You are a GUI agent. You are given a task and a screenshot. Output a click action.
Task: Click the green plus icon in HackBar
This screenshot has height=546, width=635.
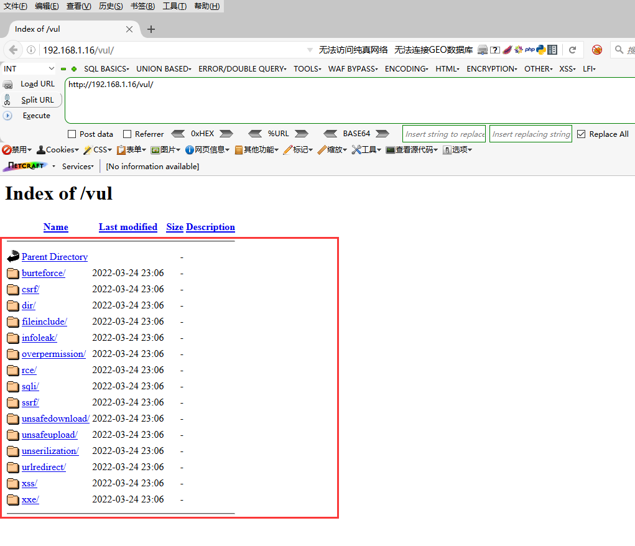(74, 69)
